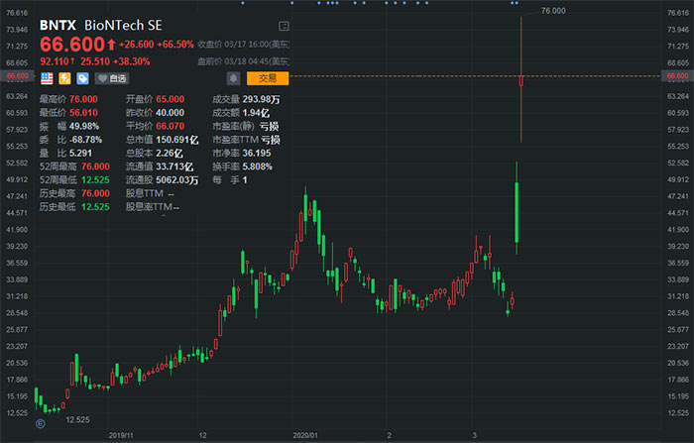This screenshot has width=694, height=443.
Task: Click the 2020/01 date axis label
Action: 305,435
